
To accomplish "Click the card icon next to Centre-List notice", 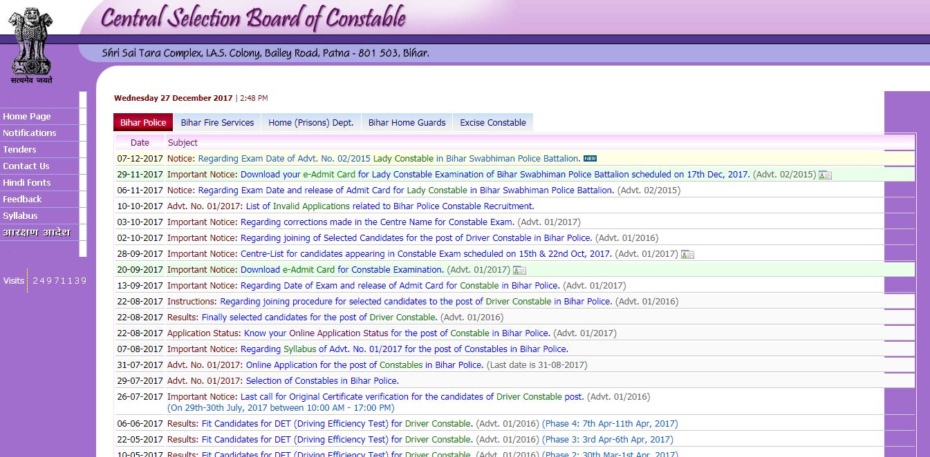I will (687, 254).
